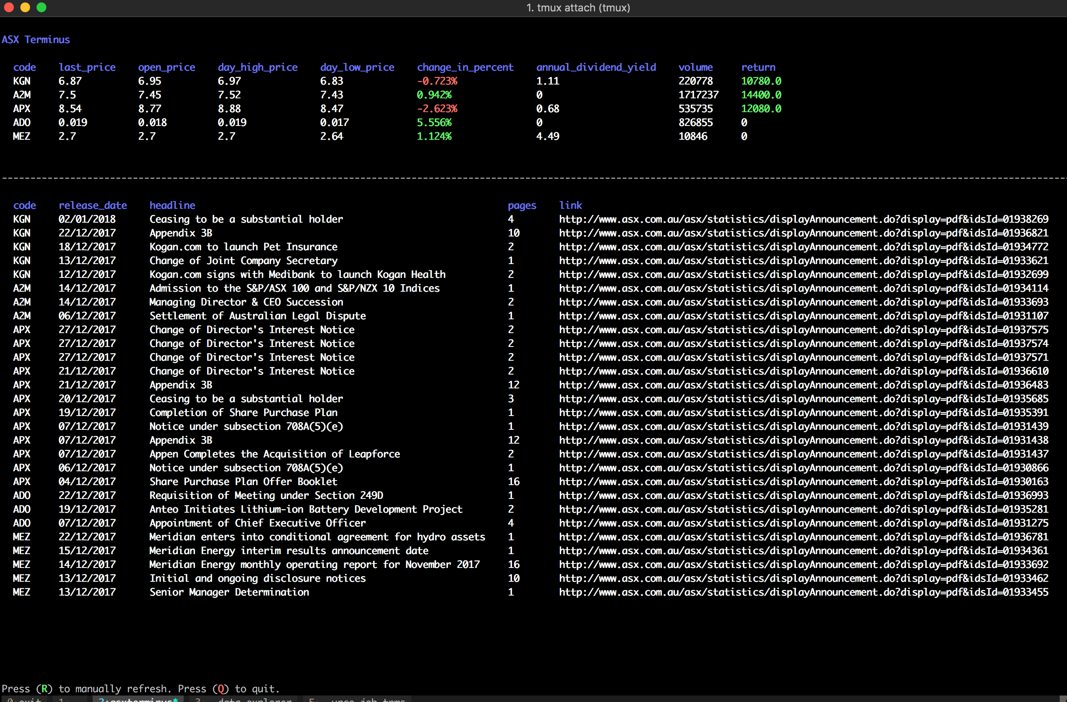This screenshot has height=702, width=1067.
Task: Select the asxterminus tmux window tab
Action: 138,699
